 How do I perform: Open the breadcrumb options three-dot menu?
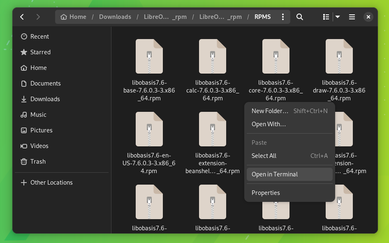tap(282, 17)
